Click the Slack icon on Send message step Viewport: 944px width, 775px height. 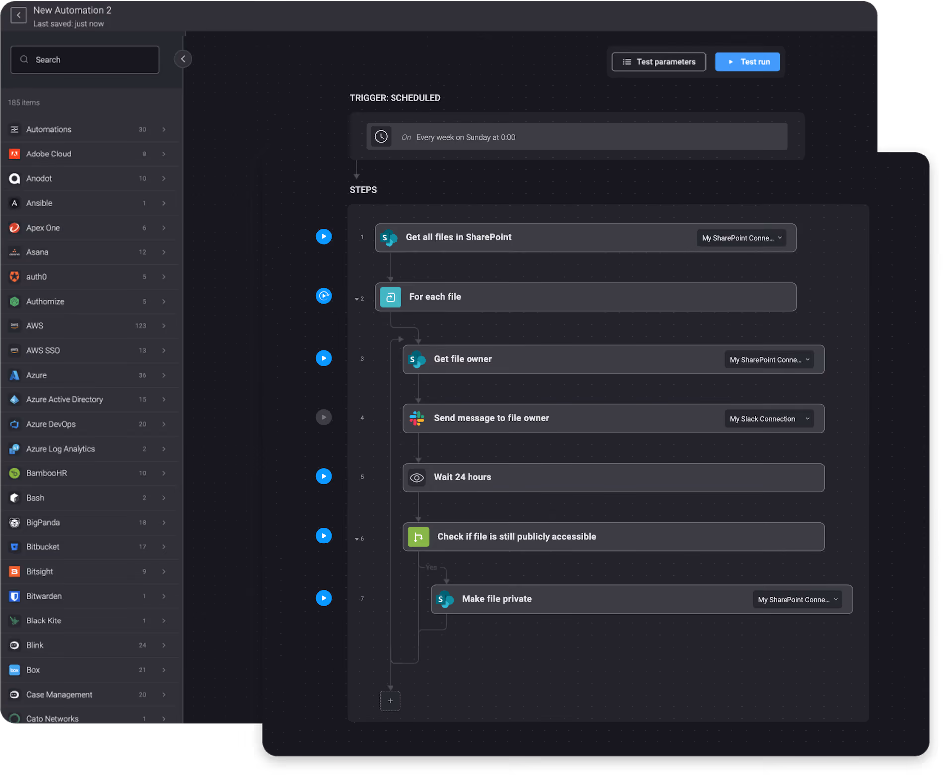[x=417, y=418]
